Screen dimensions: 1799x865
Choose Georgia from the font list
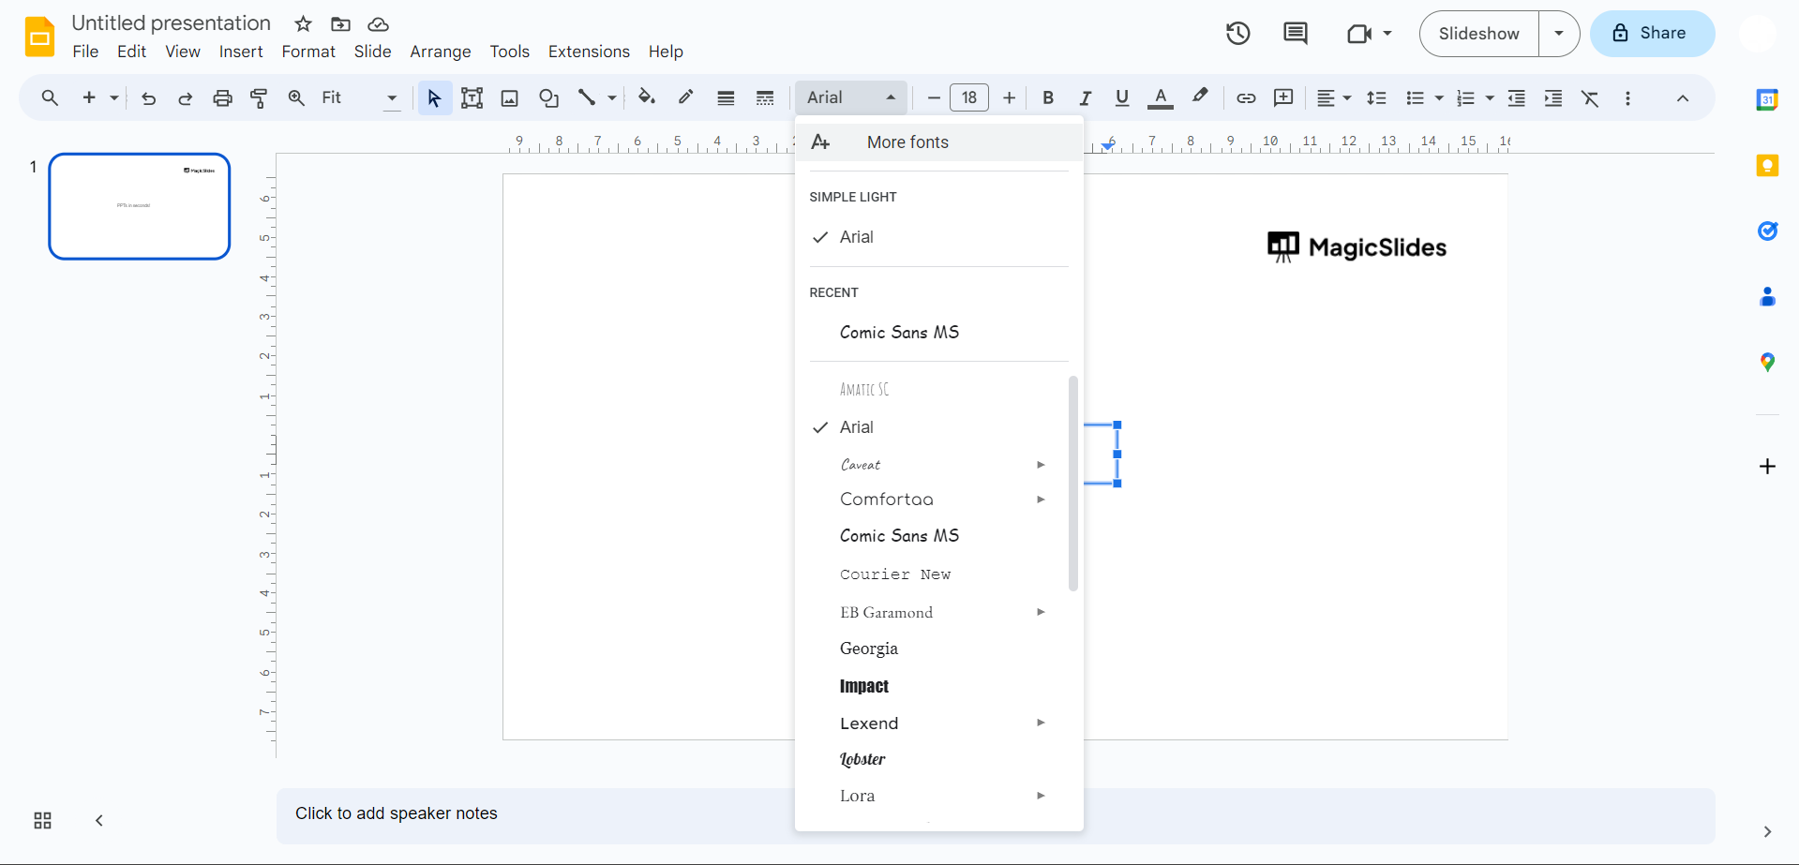click(869, 649)
